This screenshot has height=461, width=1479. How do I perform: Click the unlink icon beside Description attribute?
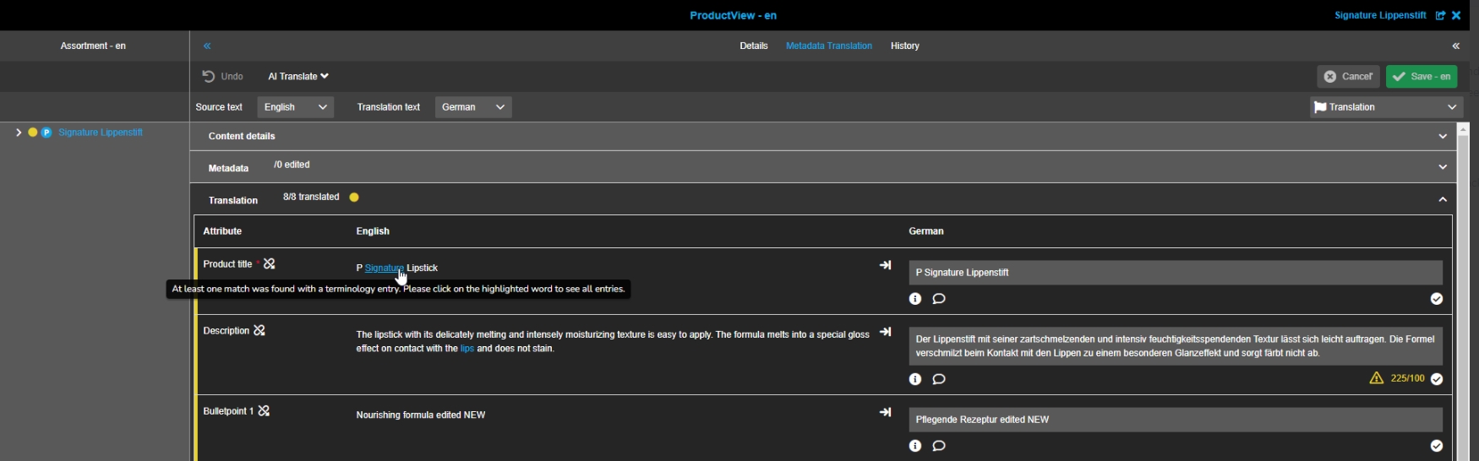[259, 331]
